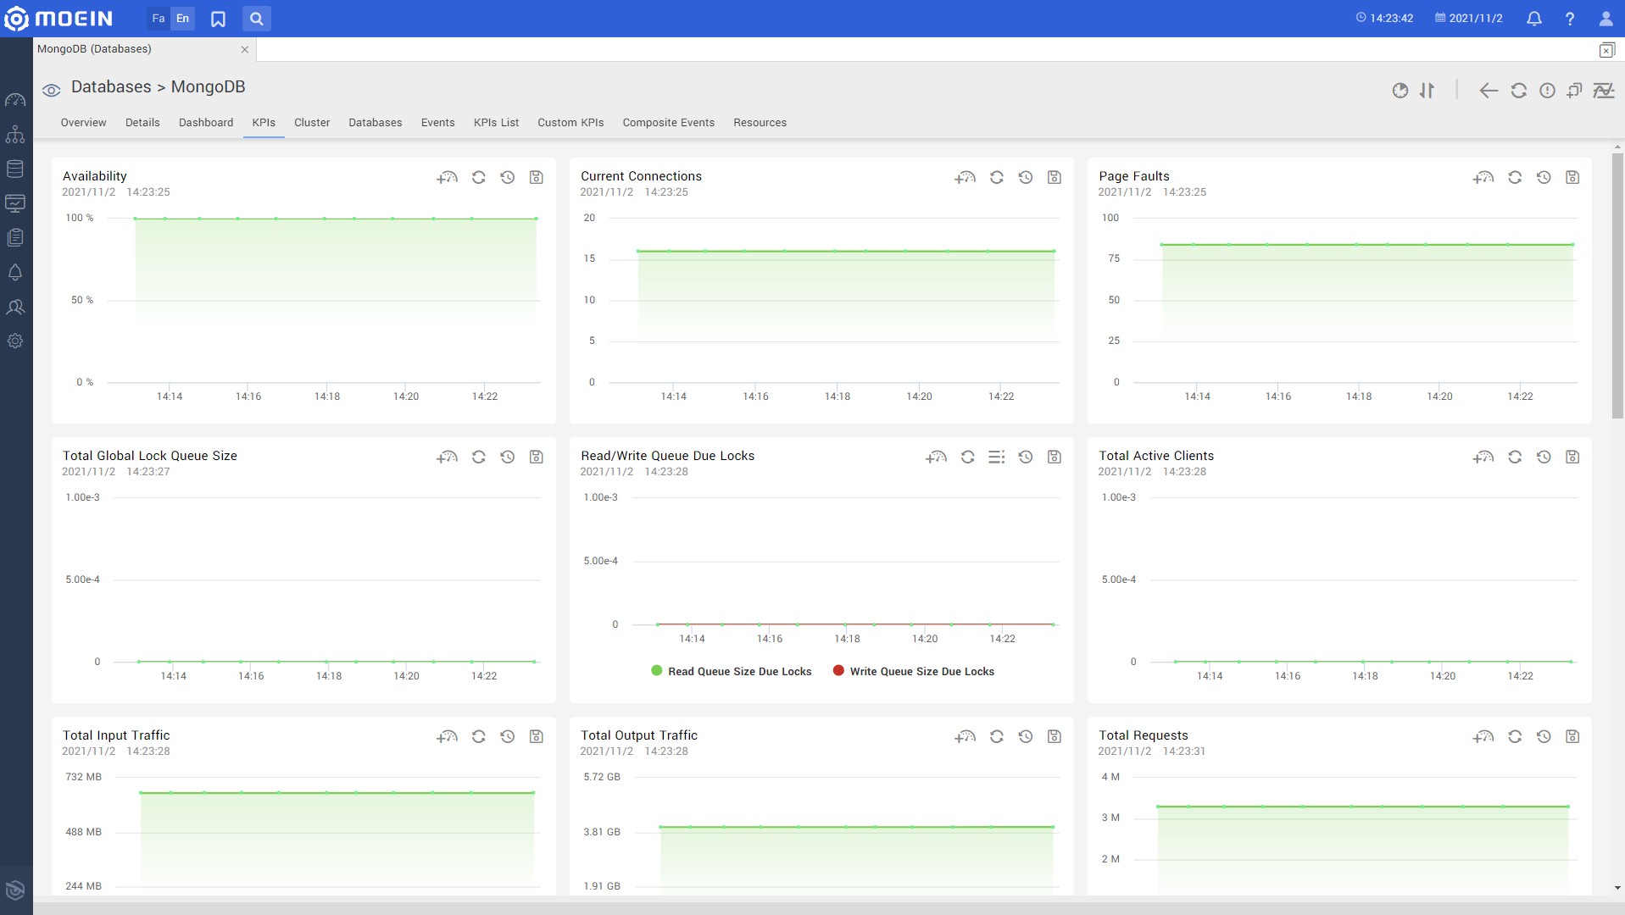
Task: Open list options for Read/Write Queue chart
Action: [997, 457]
